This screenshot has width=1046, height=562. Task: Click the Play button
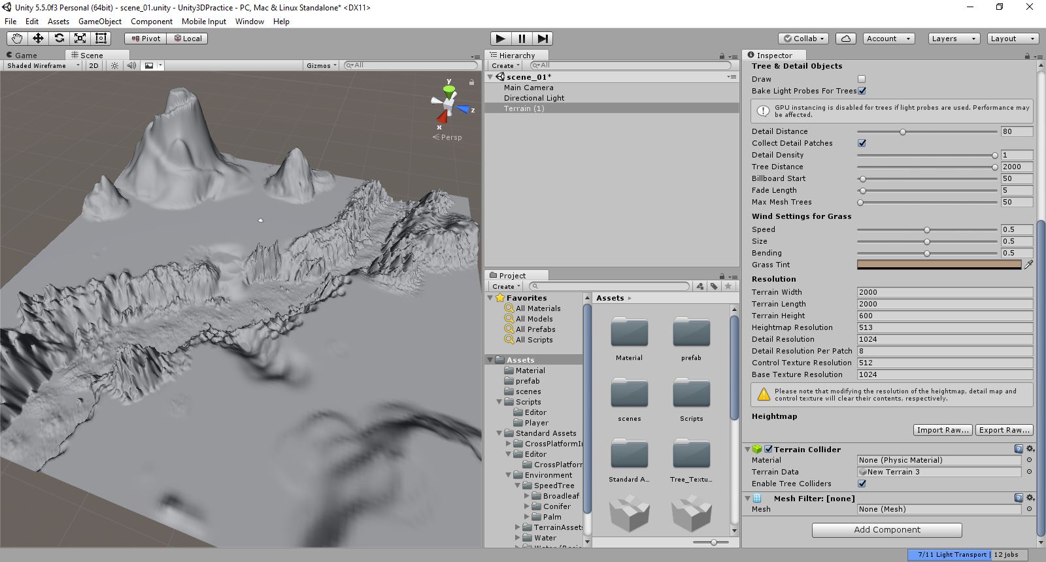[500, 39]
